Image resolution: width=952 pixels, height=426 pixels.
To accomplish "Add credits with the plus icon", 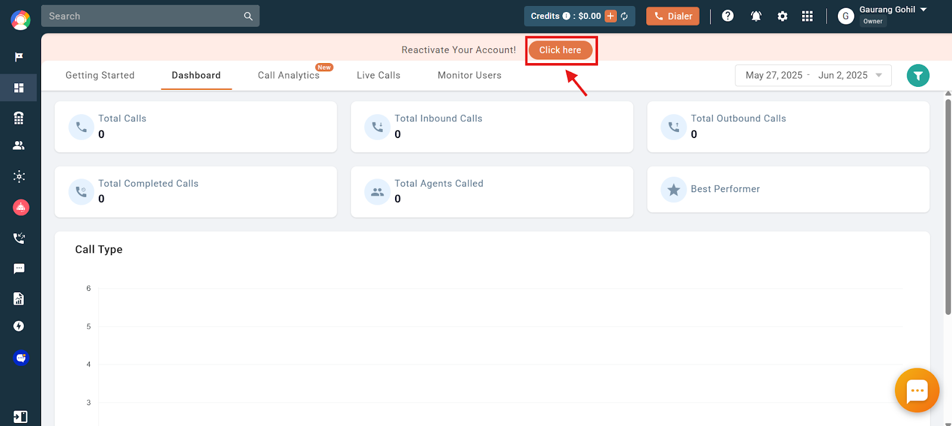I will click(610, 16).
